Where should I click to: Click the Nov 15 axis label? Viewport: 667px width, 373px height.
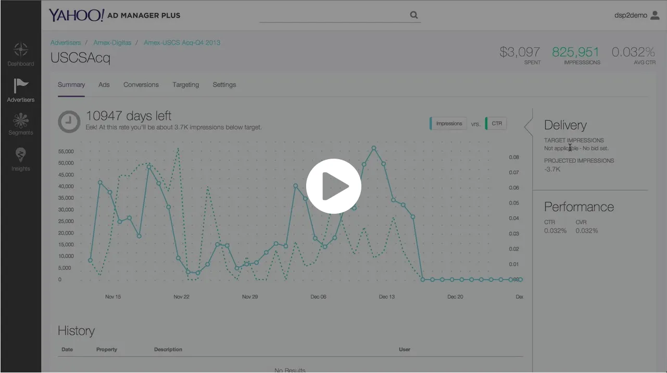point(113,297)
